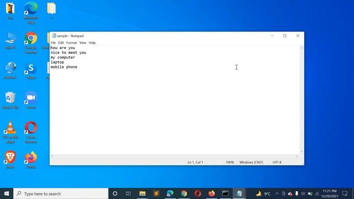The height and width of the screenshot is (199, 354).
Task: Click the horizontal scrollbar right arrow
Action: [x=297, y=156]
